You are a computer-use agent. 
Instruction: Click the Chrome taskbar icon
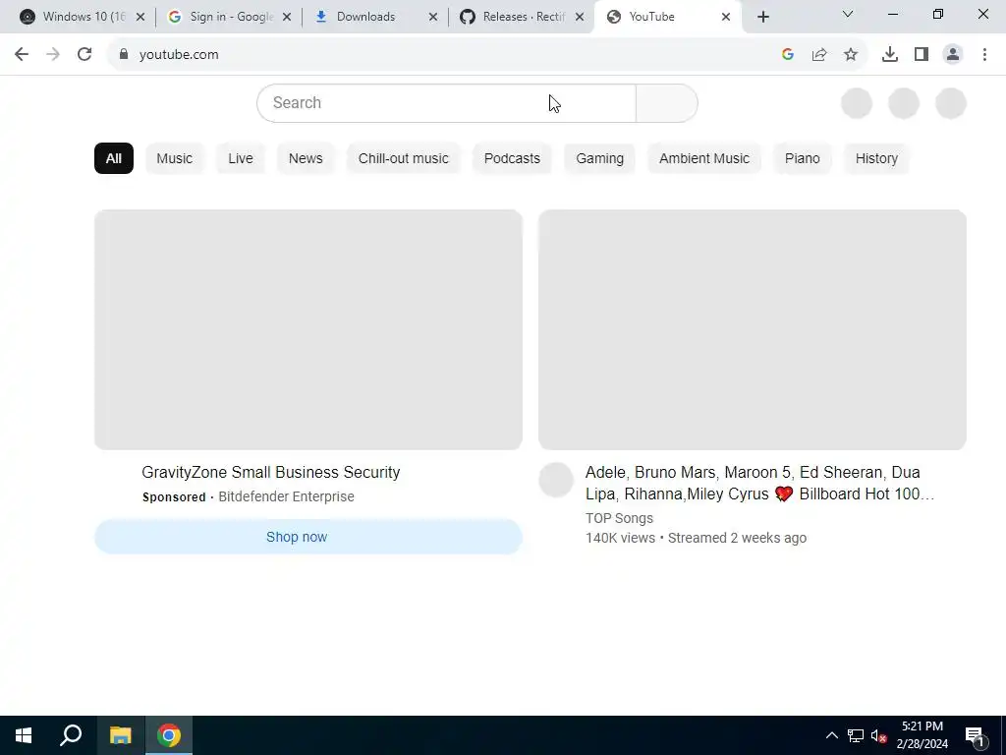coord(169,735)
